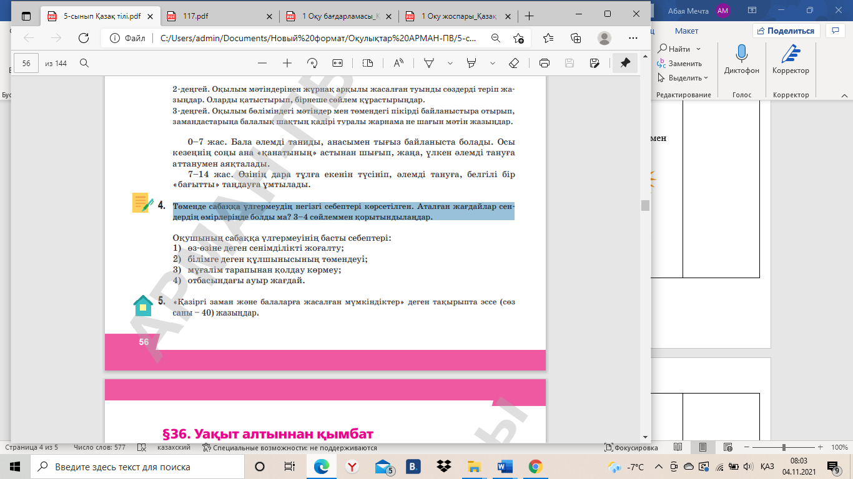Close the 117.pdf tab
Screen dimensions: 853x479
(x=269, y=16)
